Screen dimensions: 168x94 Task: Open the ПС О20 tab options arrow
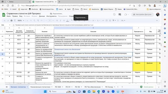point(62,87)
